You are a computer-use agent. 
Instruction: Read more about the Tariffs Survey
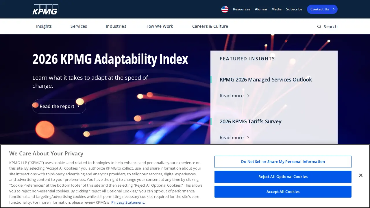234,138
